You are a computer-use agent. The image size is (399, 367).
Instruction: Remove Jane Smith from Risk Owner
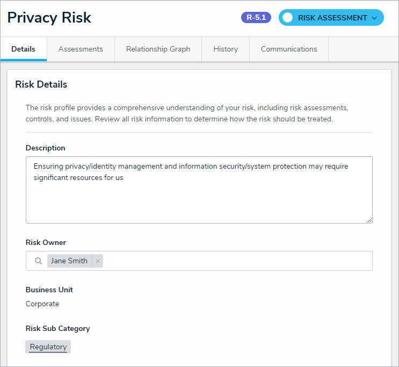click(98, 261)
